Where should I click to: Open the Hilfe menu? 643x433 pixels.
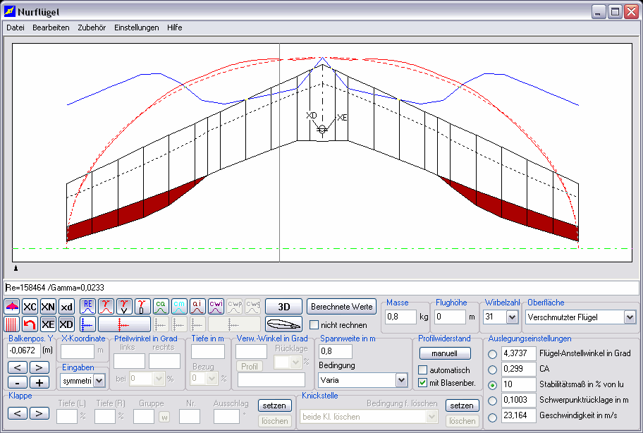(175, 28)
